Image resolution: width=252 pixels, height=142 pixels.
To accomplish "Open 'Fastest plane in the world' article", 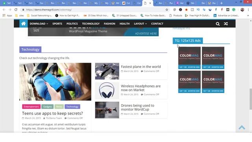I will (x=141, y=67).
